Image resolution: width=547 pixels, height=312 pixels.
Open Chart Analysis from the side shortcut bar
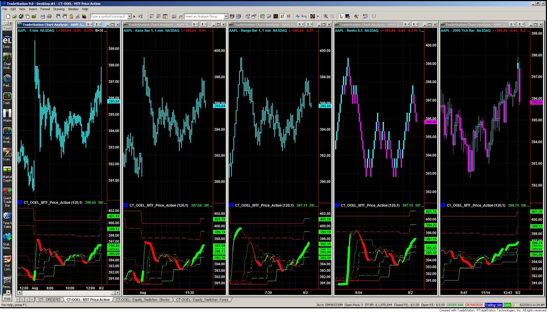tap(7, 61)
